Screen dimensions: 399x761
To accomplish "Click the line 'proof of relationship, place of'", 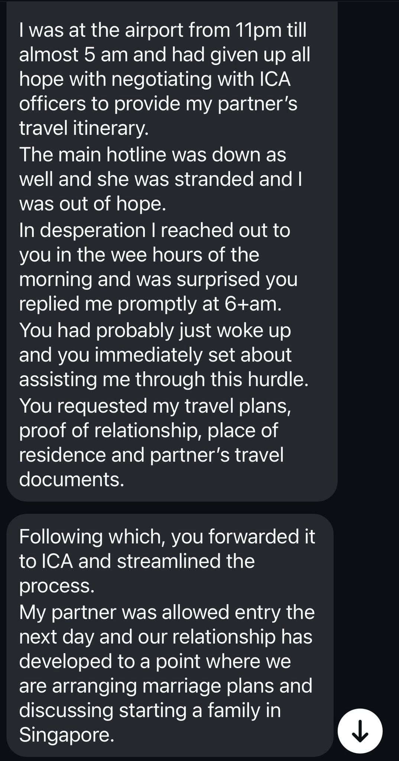I will [x=149, y=430].
